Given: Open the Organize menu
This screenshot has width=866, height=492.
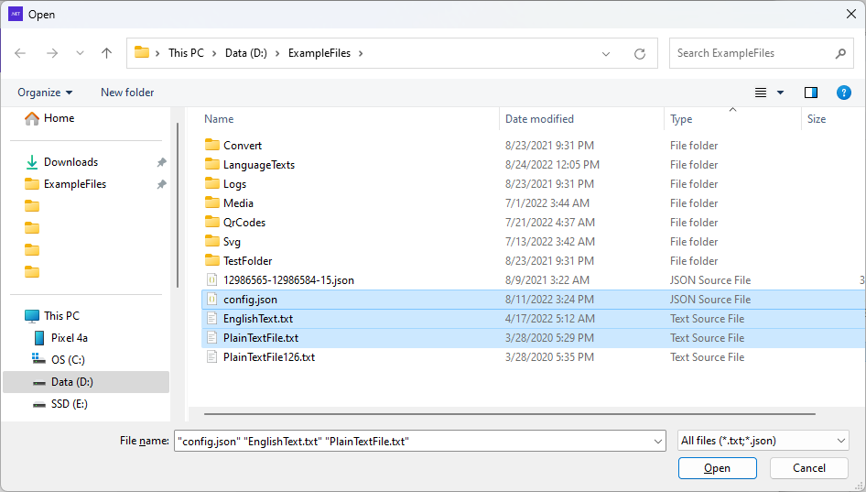Looking at the screenshot, I should pos(45,93).
